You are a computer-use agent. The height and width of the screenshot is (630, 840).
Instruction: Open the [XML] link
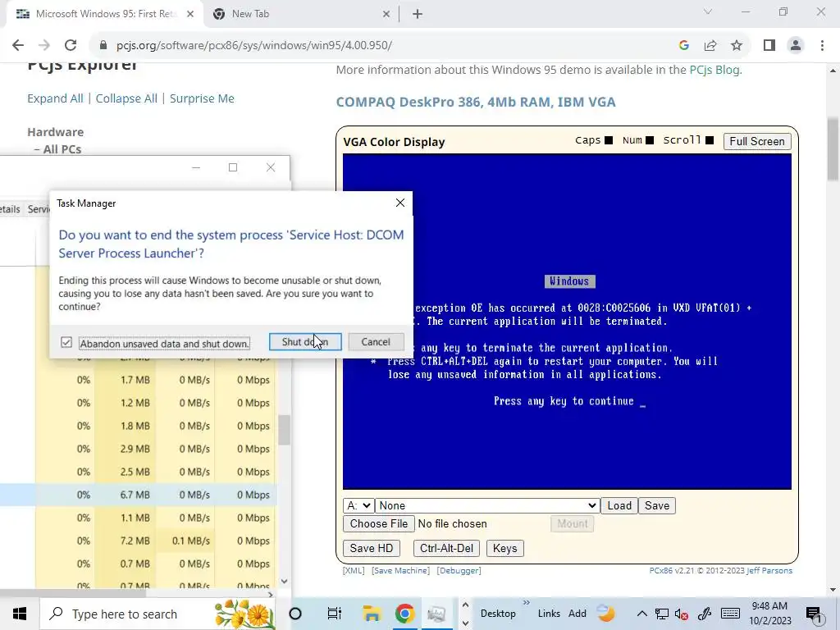click(354, 571)
